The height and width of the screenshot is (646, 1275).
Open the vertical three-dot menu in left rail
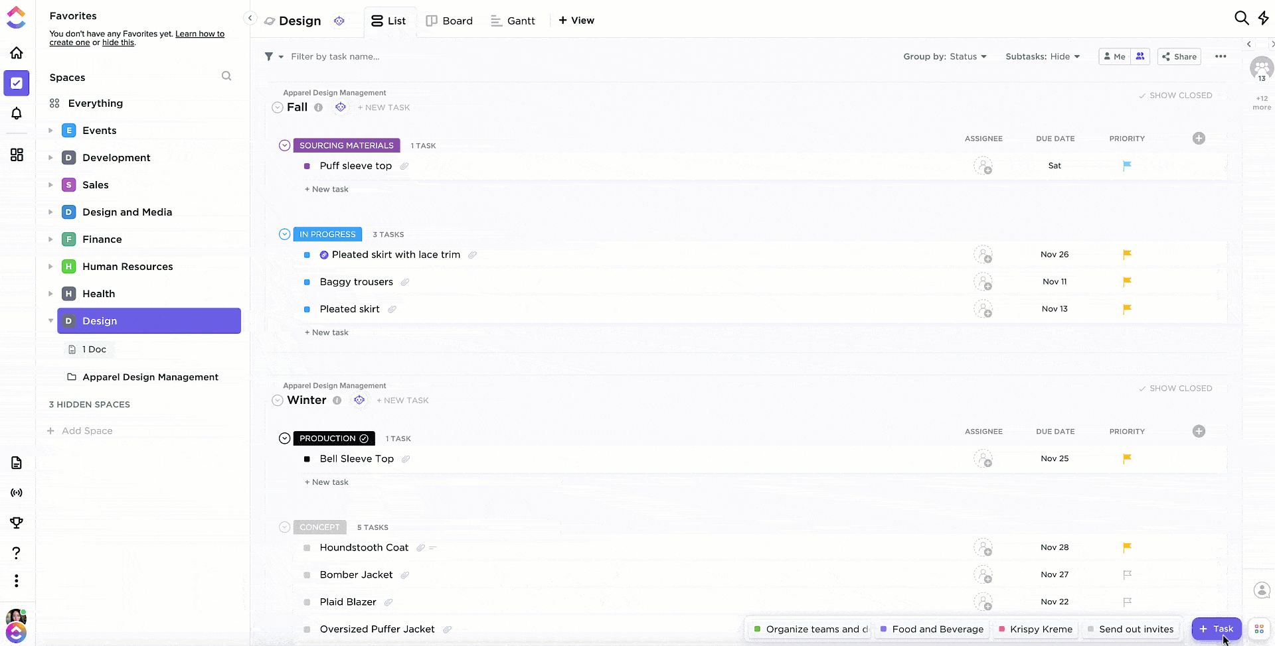[17, 581]
